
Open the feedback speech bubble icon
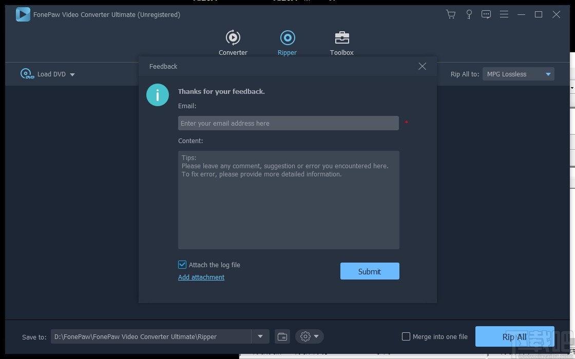coord(486,14)
